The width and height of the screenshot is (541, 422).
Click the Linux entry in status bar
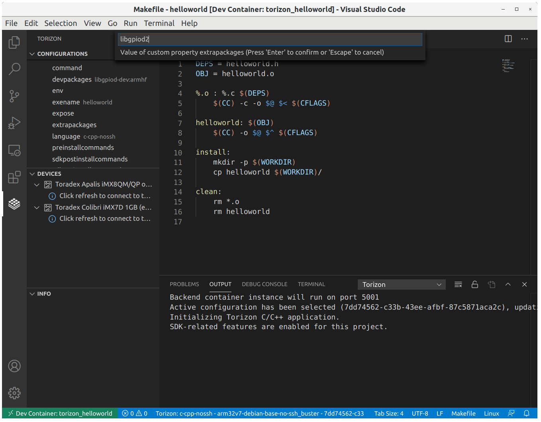tap(492, 413)
